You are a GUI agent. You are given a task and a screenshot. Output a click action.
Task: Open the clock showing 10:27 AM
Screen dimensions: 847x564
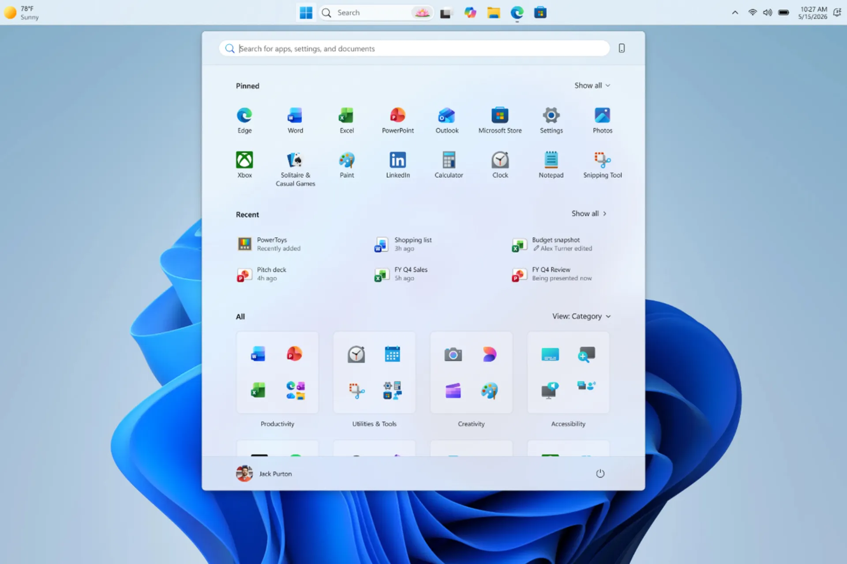pyautogui.click(x=813, y=13)
